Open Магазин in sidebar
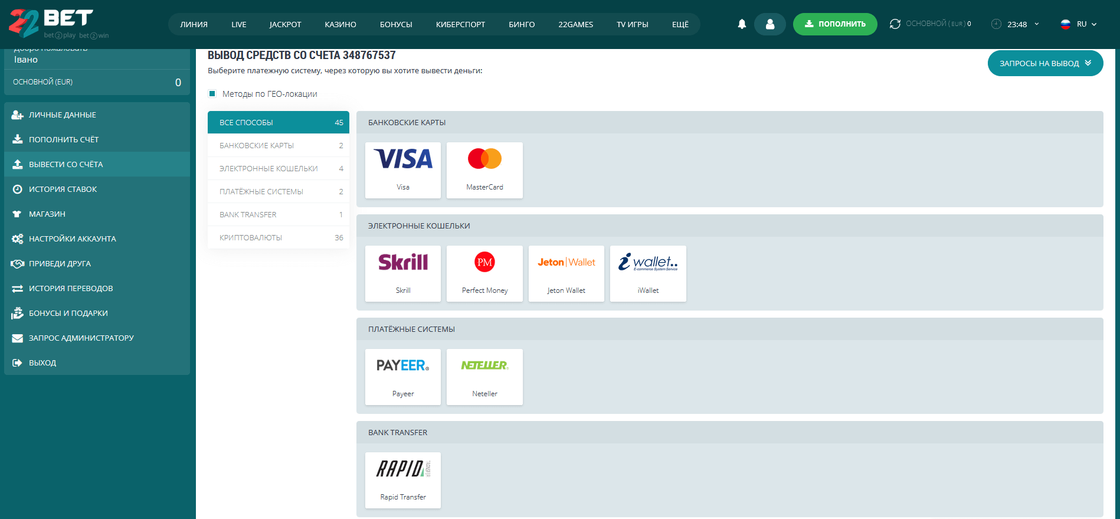This screenshot has width=1120, height=519. coord(97,214)
